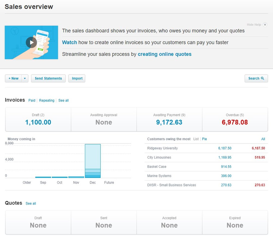Switch customers owing view to List
The height and width of the screenshot is (239, 273).
click(196, 139)
